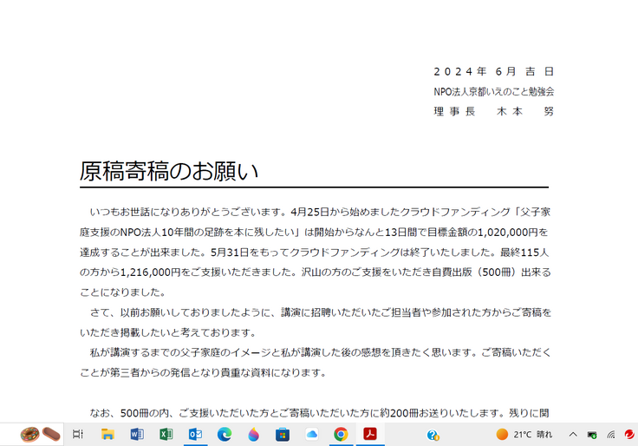Click the battery status tray icon

[592, 434]
